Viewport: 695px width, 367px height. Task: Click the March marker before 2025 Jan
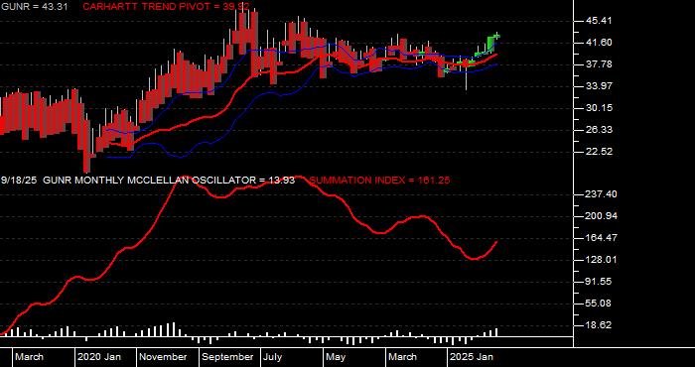402,357
